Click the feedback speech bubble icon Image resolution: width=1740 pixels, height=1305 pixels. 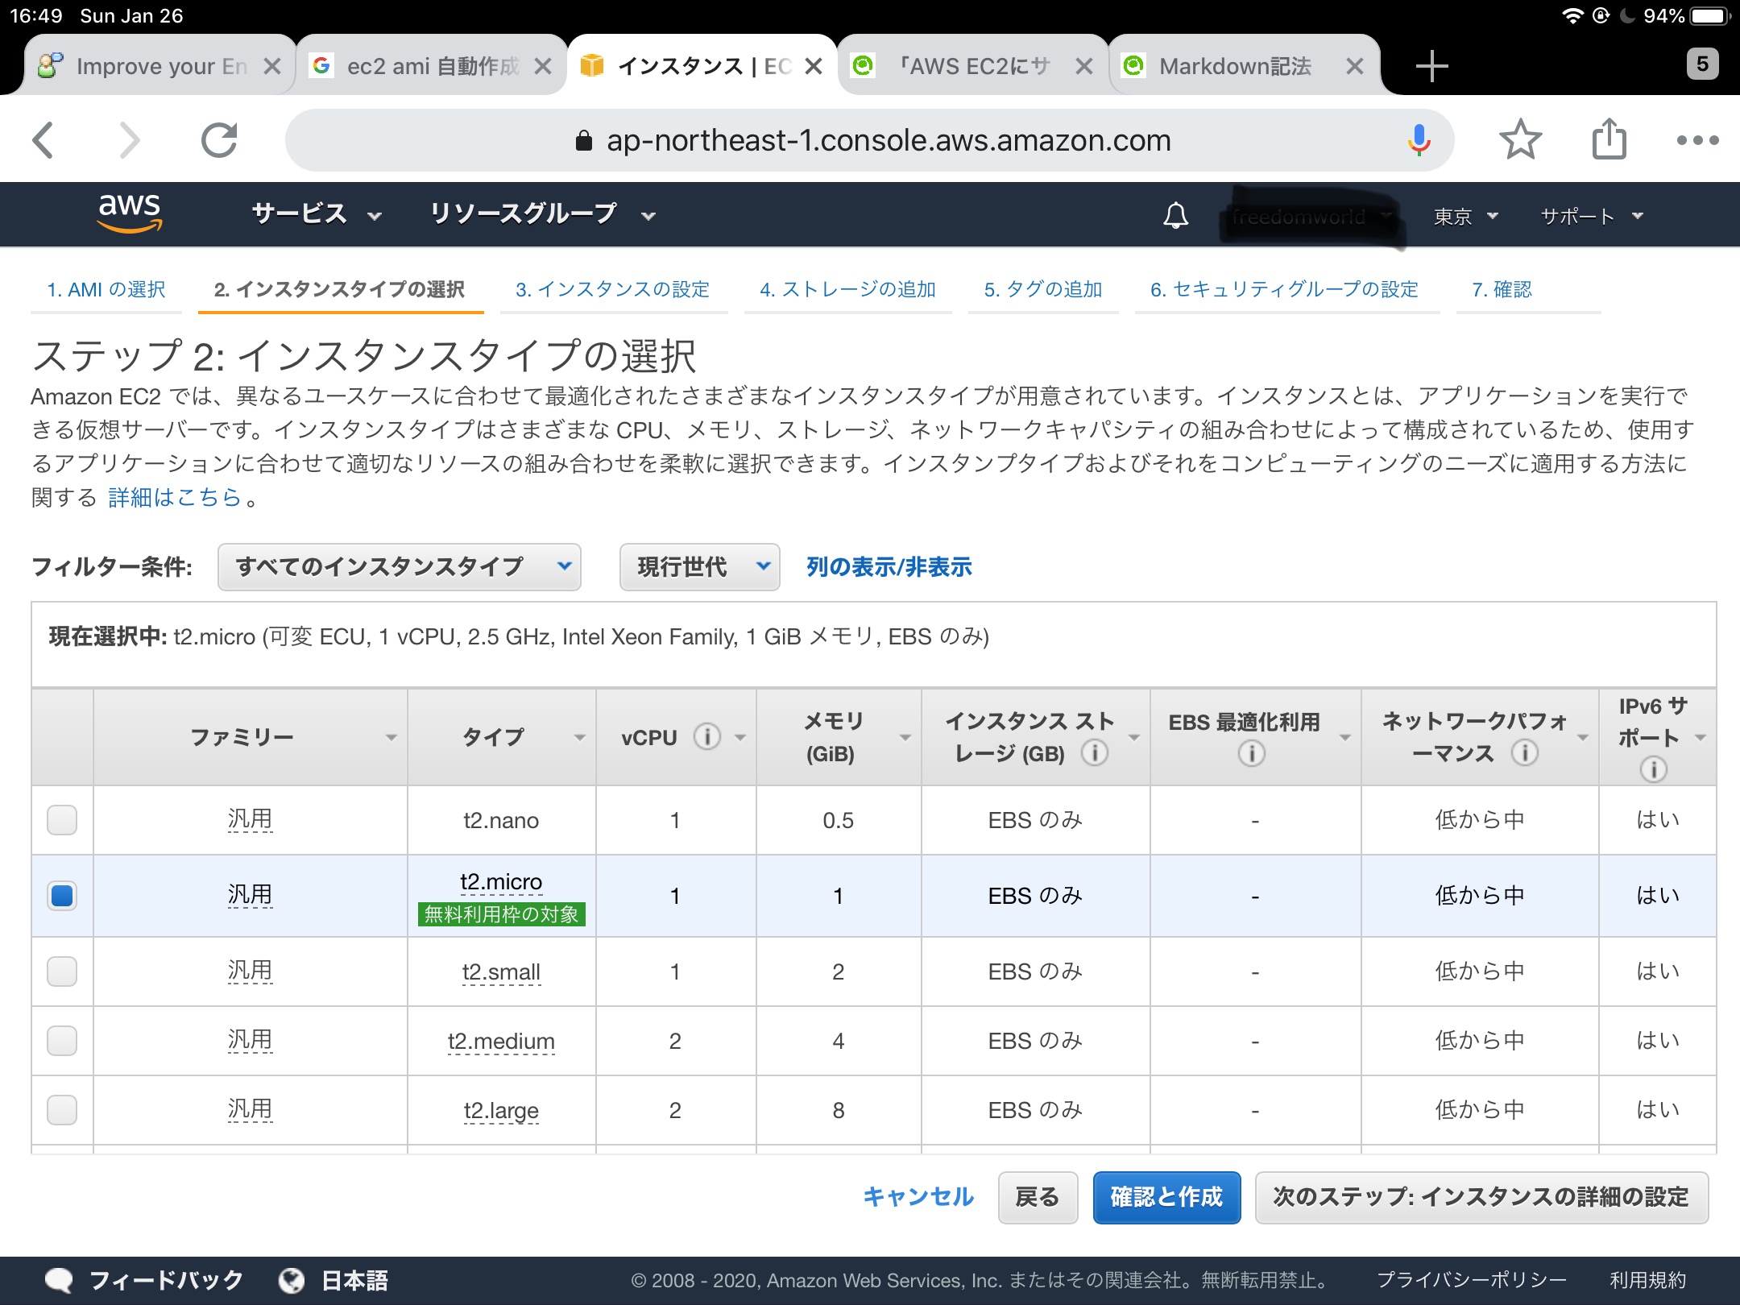click(x=59, y=1279)
